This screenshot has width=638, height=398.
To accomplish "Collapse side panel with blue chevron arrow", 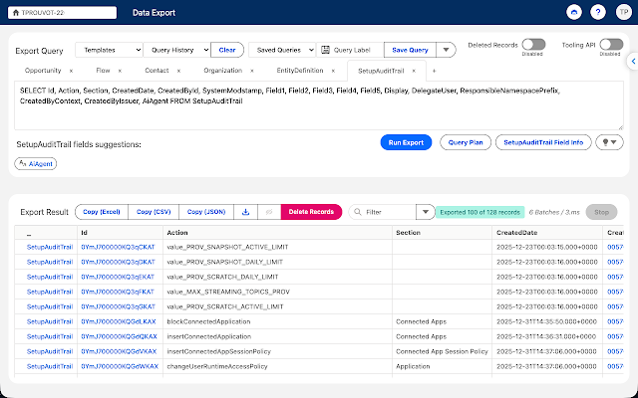I will click(633, 62).
